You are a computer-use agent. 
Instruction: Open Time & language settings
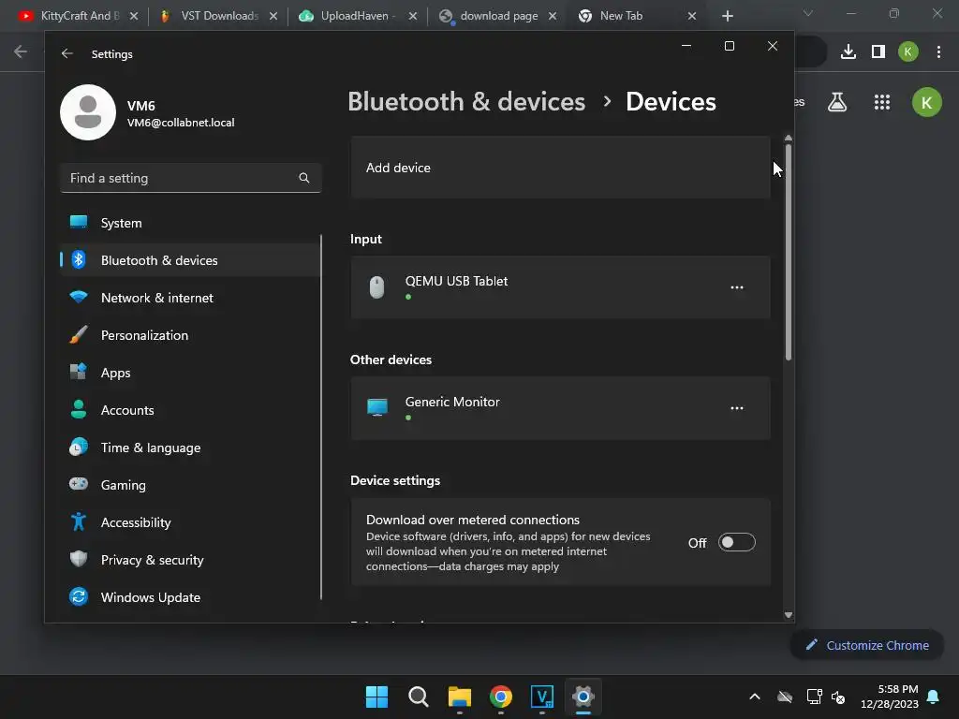[x=190, y=448]
